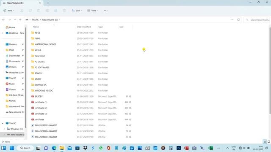271x152 pixels.
Task: Go up one folder level
Action: click(x=20, y=20)
